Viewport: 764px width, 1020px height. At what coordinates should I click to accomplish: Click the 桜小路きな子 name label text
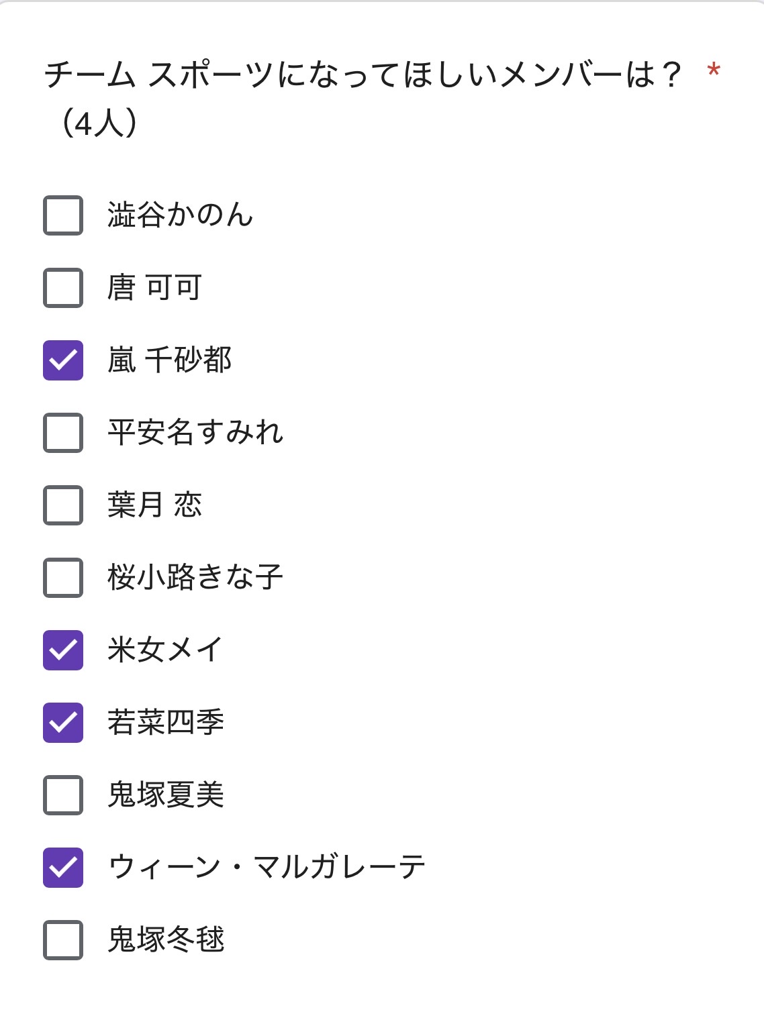click(x=195, y=578)
